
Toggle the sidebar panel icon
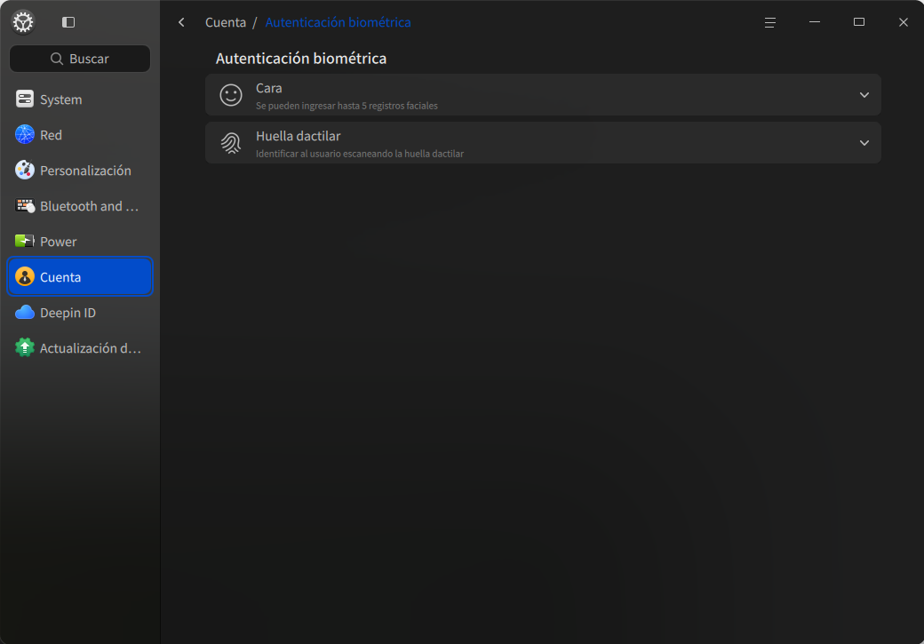68,22
